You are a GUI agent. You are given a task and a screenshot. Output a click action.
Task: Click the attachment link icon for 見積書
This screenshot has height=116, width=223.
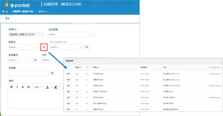click(52, 73)
